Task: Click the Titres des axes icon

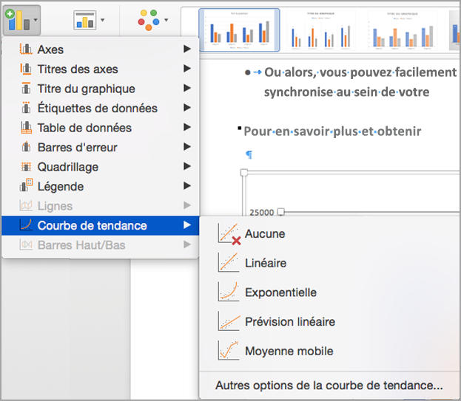Action: tap(26, 69)
